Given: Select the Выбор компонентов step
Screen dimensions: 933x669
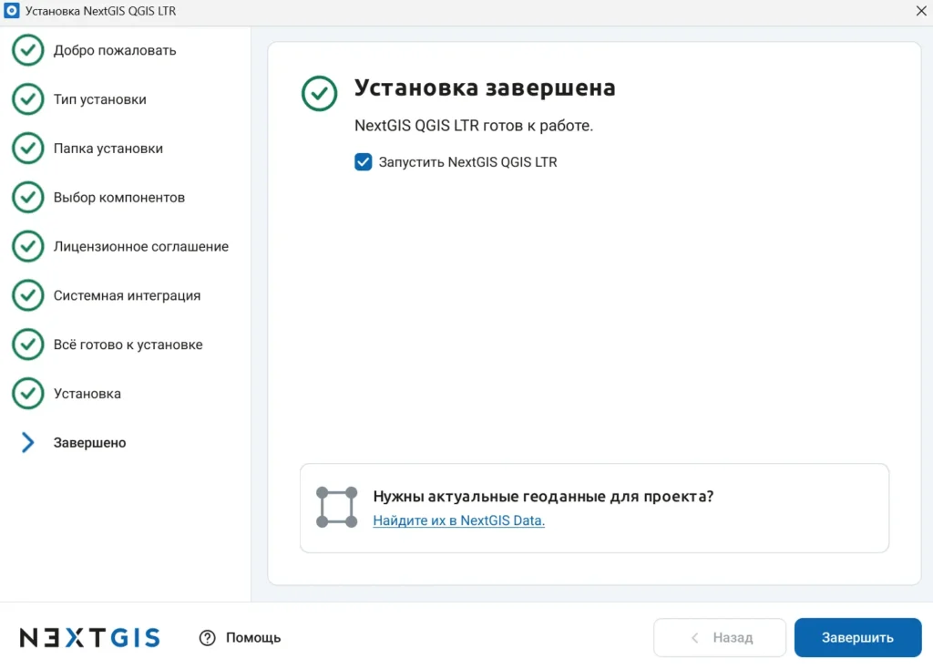Looking at the screenshot, I should coord(119,198).
